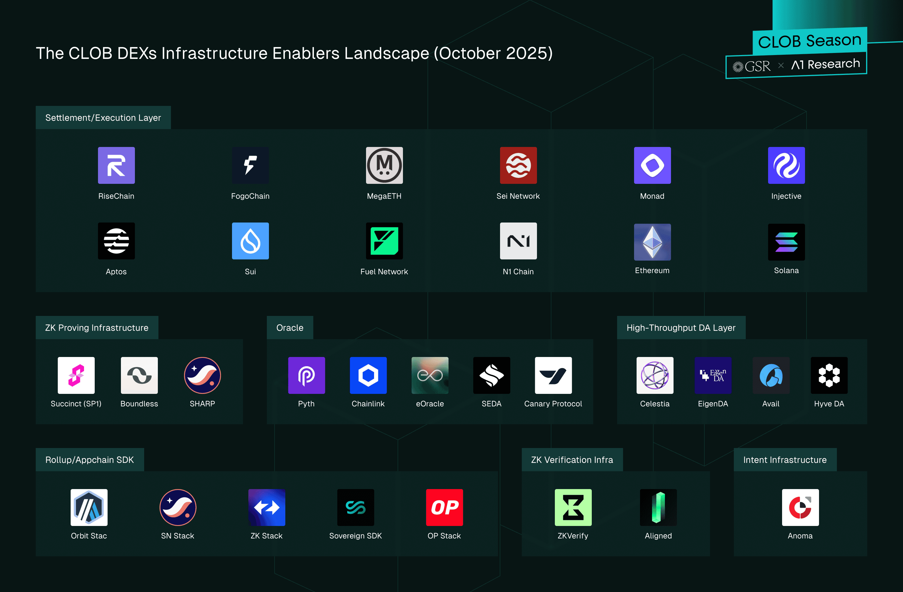Screen dimensions: 903x592
Task: Open the MegaETH logo
Action: [384, 165]
